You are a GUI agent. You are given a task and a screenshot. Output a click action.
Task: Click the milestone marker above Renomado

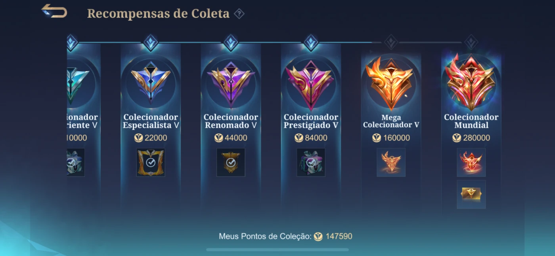pyautogui.click(x=231, y=42)
